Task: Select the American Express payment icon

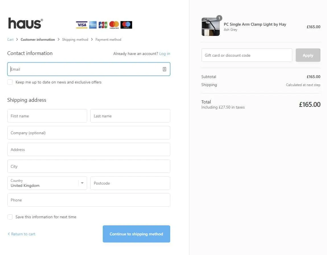Action: click(x=92, y=25)
